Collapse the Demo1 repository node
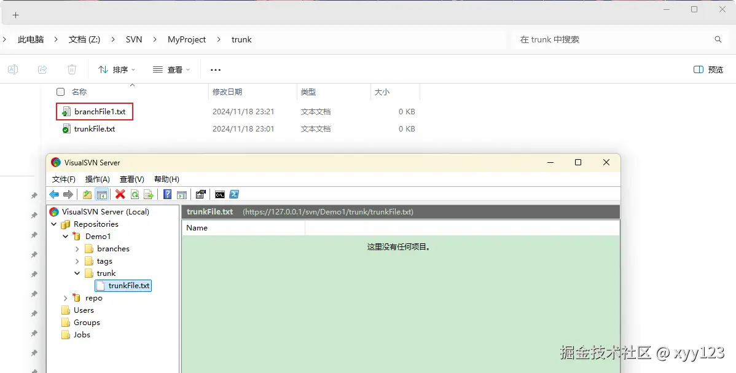Viewport: 736px width, 373px height. pos(66,237)
